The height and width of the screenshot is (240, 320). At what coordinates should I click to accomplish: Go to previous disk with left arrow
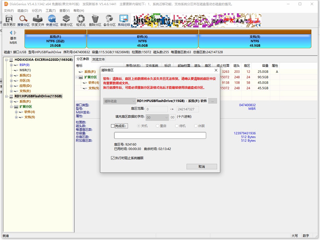click(11, 33)
